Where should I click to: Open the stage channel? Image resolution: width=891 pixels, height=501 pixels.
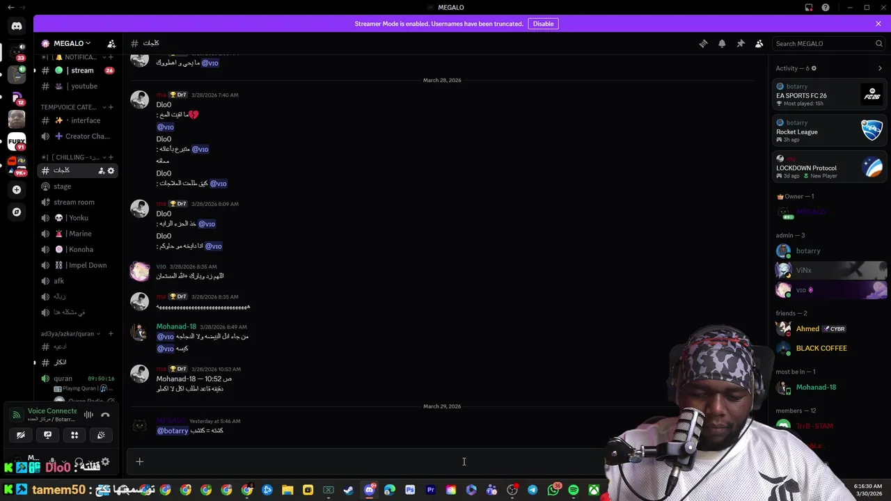point(77,186)
